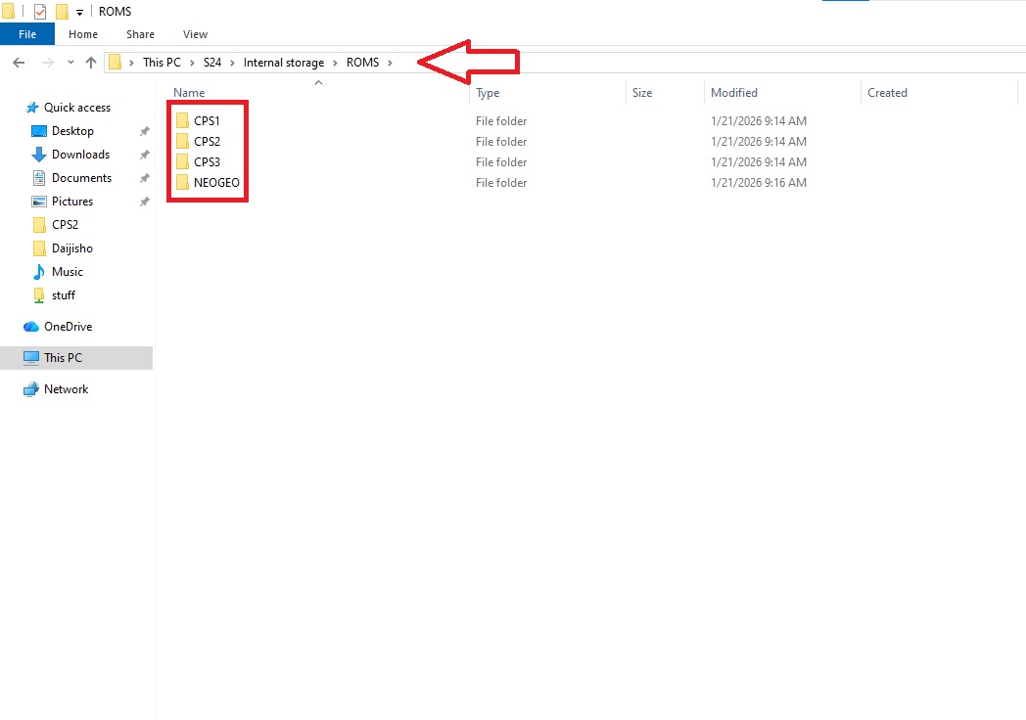
Task: Select the CPS1 folder in file list
Action: tap(207, 121)
